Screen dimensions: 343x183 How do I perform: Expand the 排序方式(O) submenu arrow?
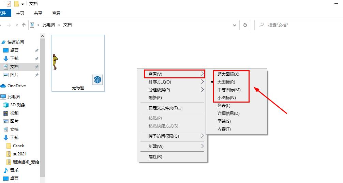[x=202, y=82]
